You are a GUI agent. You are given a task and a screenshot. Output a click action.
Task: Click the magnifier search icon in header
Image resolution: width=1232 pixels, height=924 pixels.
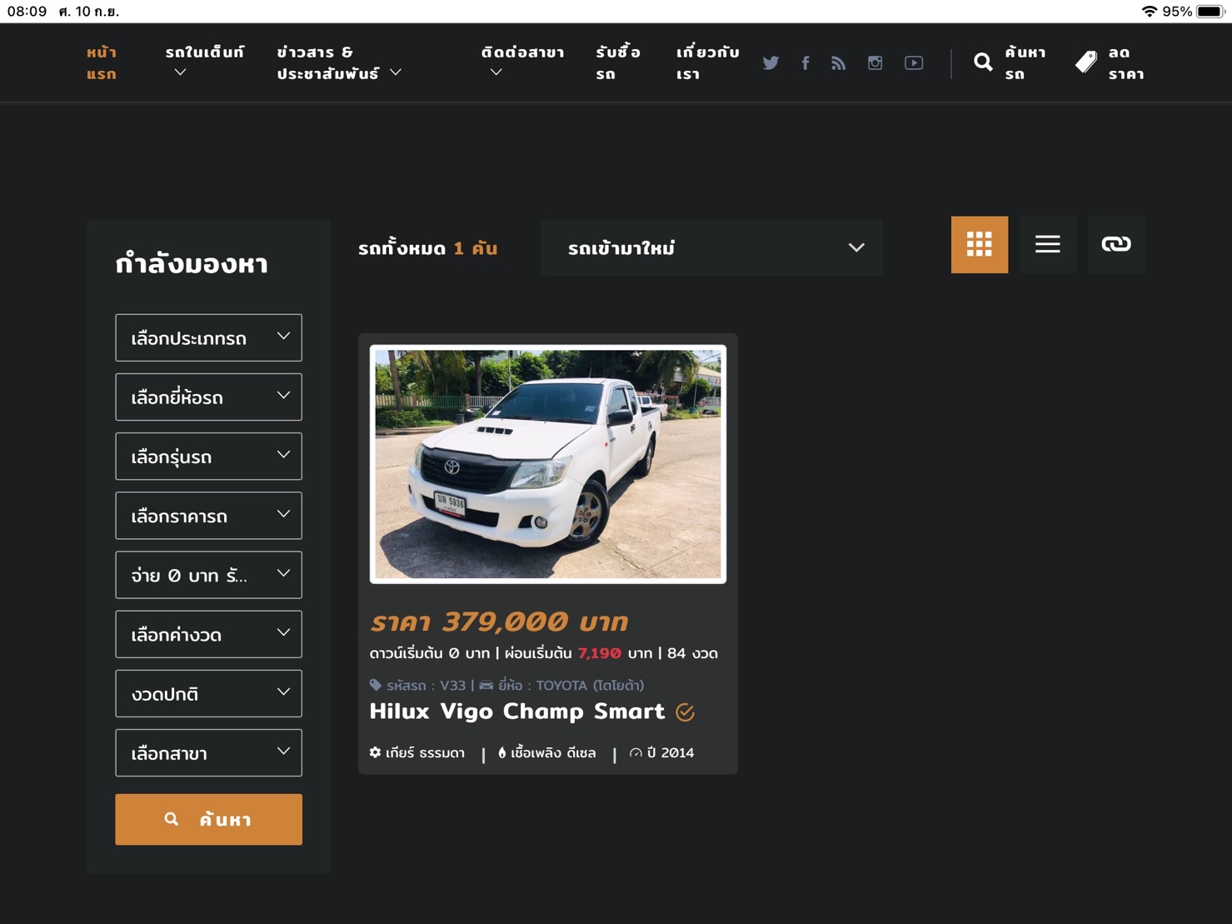tap(983, 62)
